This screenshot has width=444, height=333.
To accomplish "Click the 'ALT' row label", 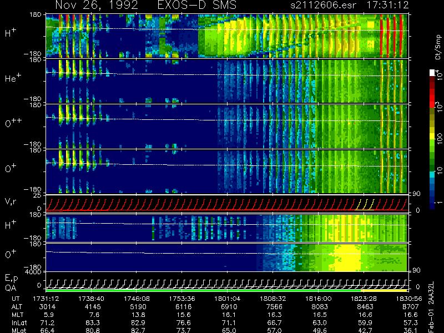I will coord(17,307).
